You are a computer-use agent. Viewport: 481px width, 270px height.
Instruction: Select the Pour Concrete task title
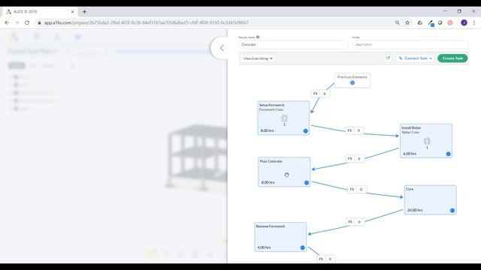pyautogui.click(x=271, y=161)
